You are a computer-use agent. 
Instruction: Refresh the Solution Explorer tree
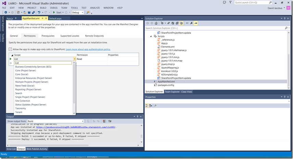(x=173, y=23)
